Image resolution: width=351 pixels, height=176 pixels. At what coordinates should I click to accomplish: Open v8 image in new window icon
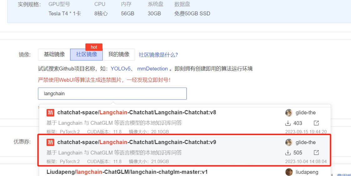[316, 123]
